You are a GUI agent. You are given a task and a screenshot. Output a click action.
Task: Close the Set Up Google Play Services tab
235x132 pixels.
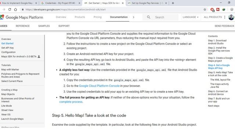[x=166, y=3]
